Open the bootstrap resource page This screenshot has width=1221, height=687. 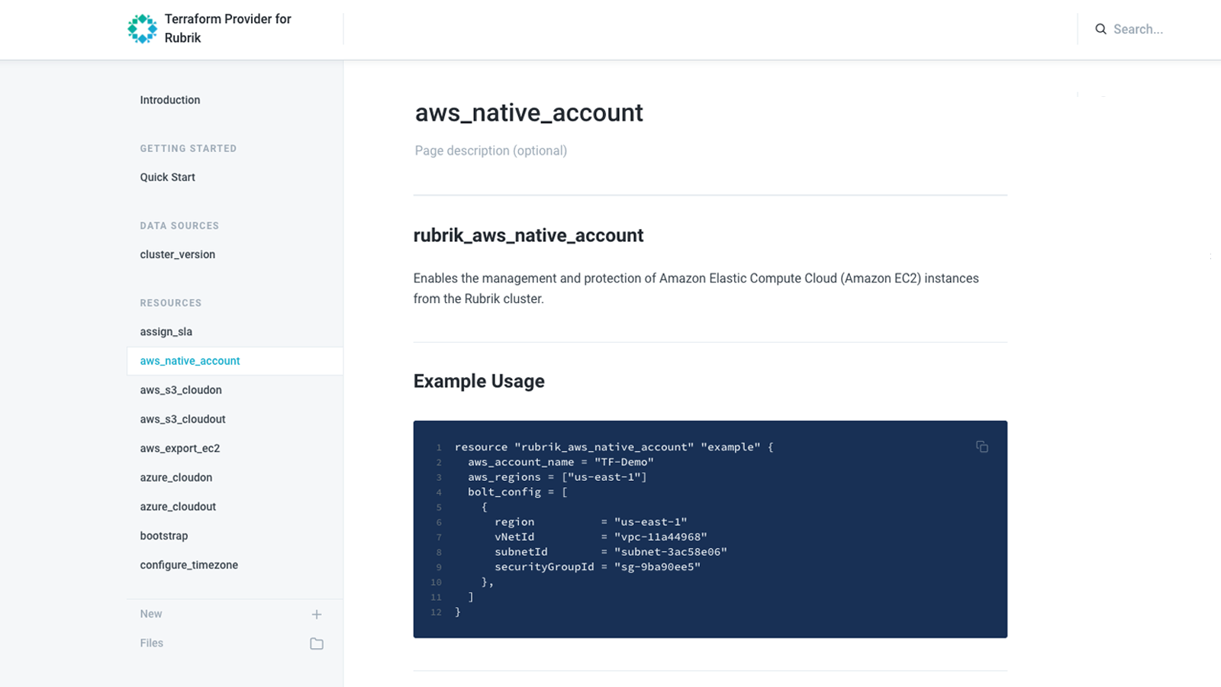point(164,536)
